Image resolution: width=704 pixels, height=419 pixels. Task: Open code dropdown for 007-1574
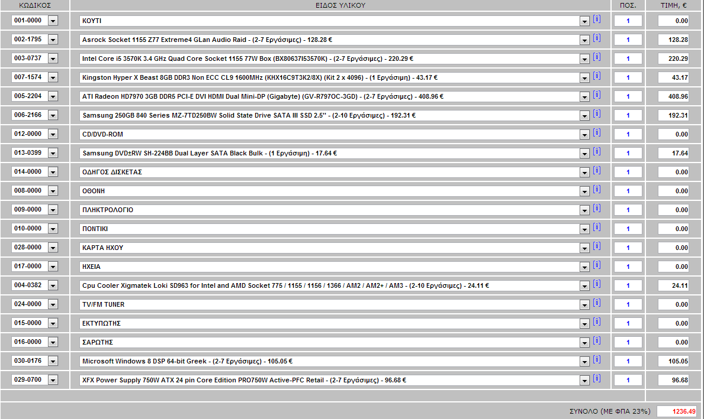pyautogui.click(x=53, y=77)
